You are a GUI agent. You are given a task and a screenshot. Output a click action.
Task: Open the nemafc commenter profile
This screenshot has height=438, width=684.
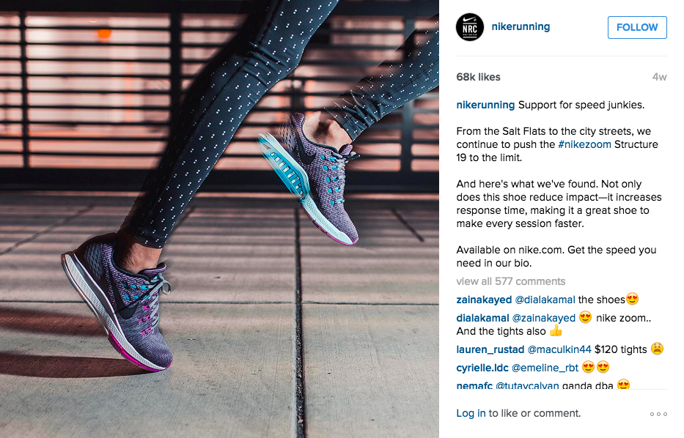coord(474,385)
